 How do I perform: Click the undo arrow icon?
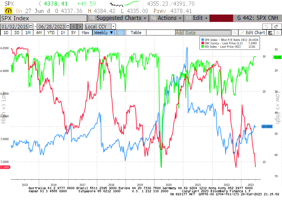(267, 26)
